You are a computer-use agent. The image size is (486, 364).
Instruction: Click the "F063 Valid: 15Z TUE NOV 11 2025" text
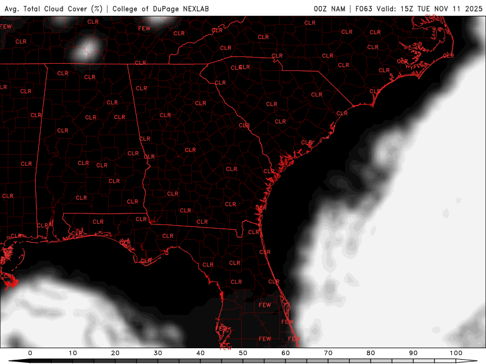click(419, 8)
